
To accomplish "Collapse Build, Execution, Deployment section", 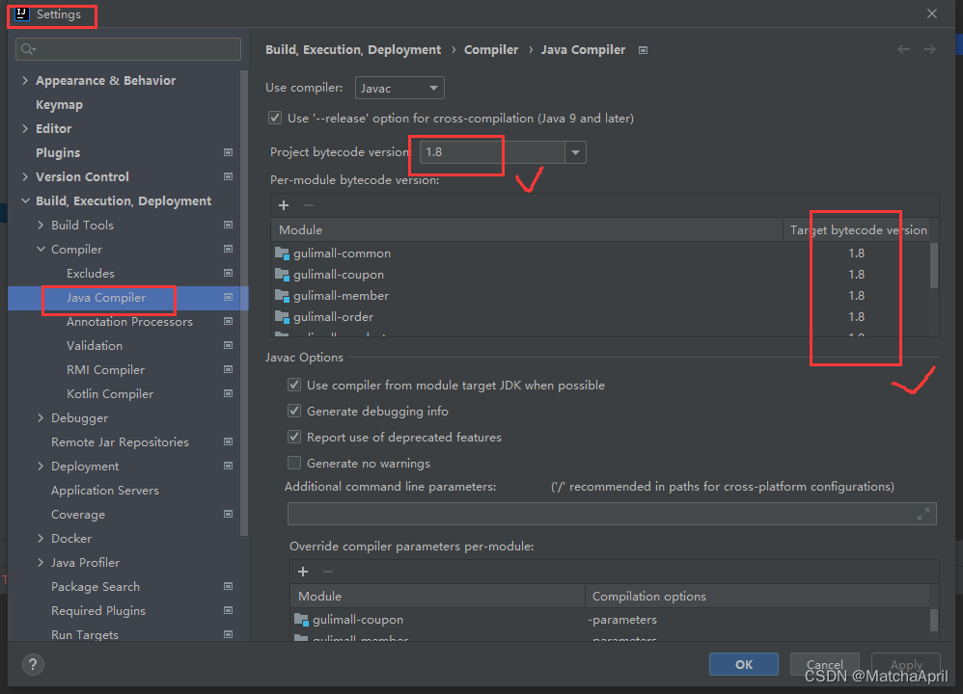I will point(25,200).
